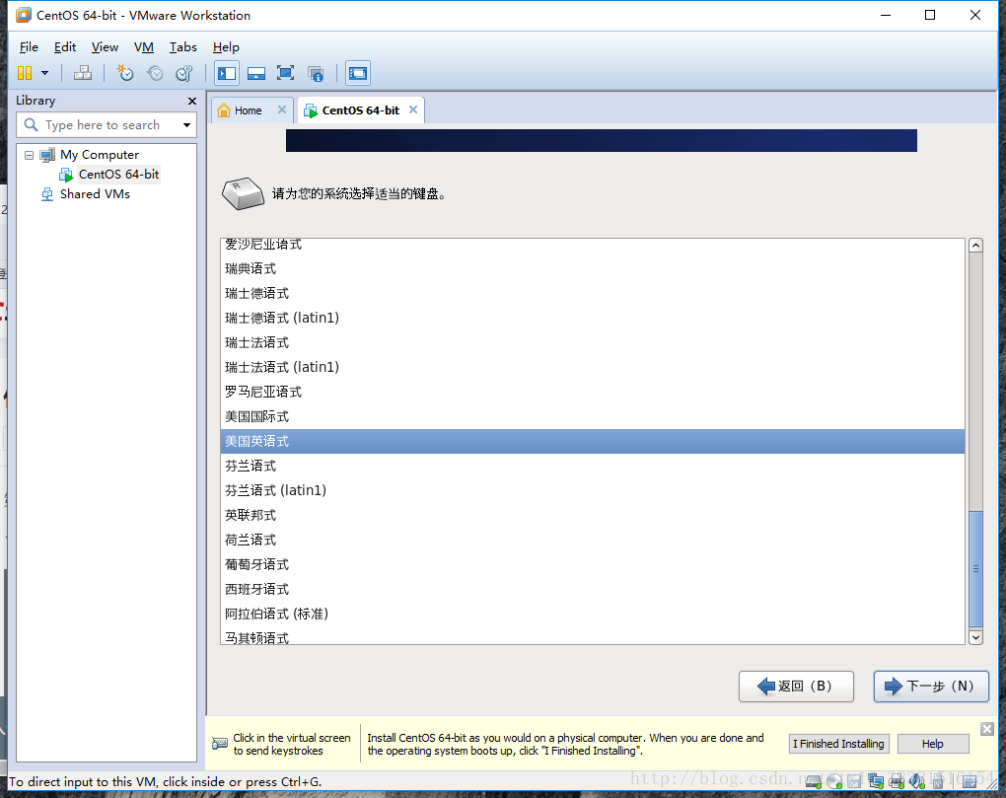Enter full screen mode
The height and width of the screenshot is (798, 1006).
coord(285,73)
